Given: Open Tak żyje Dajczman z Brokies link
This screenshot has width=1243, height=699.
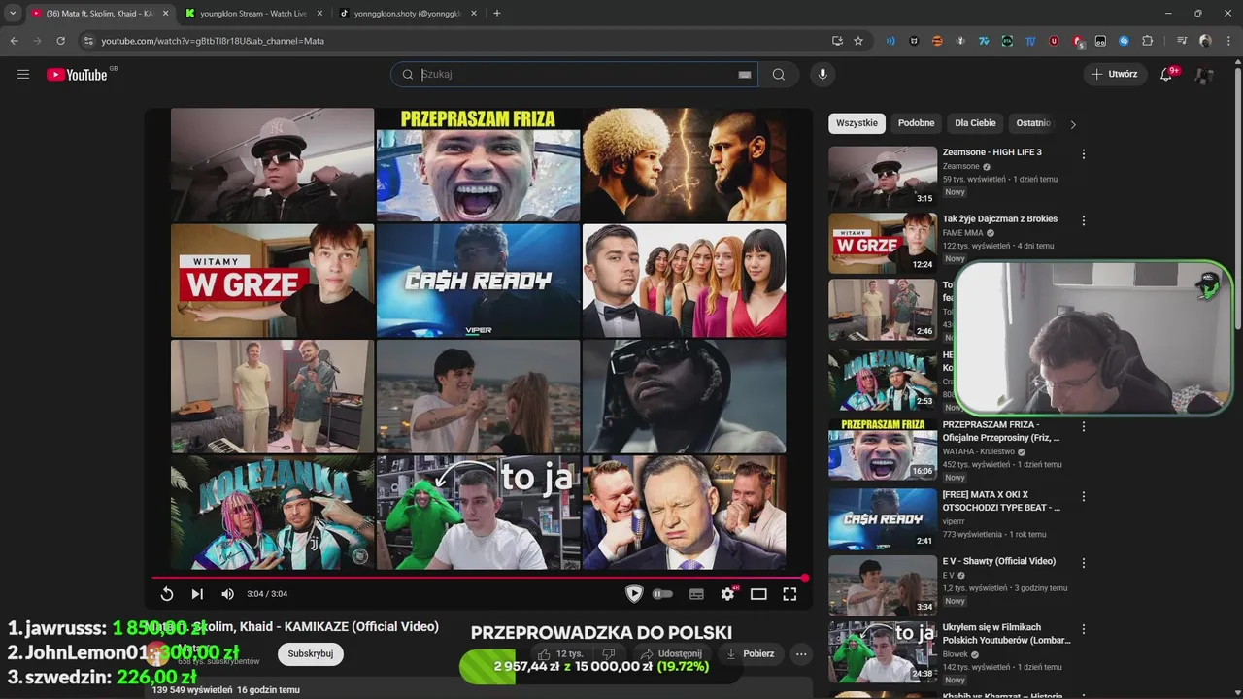Looking at the screenshot, I should point(999,219).
